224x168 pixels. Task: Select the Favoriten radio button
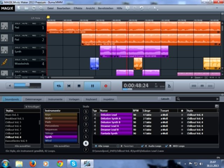[118, 145]
